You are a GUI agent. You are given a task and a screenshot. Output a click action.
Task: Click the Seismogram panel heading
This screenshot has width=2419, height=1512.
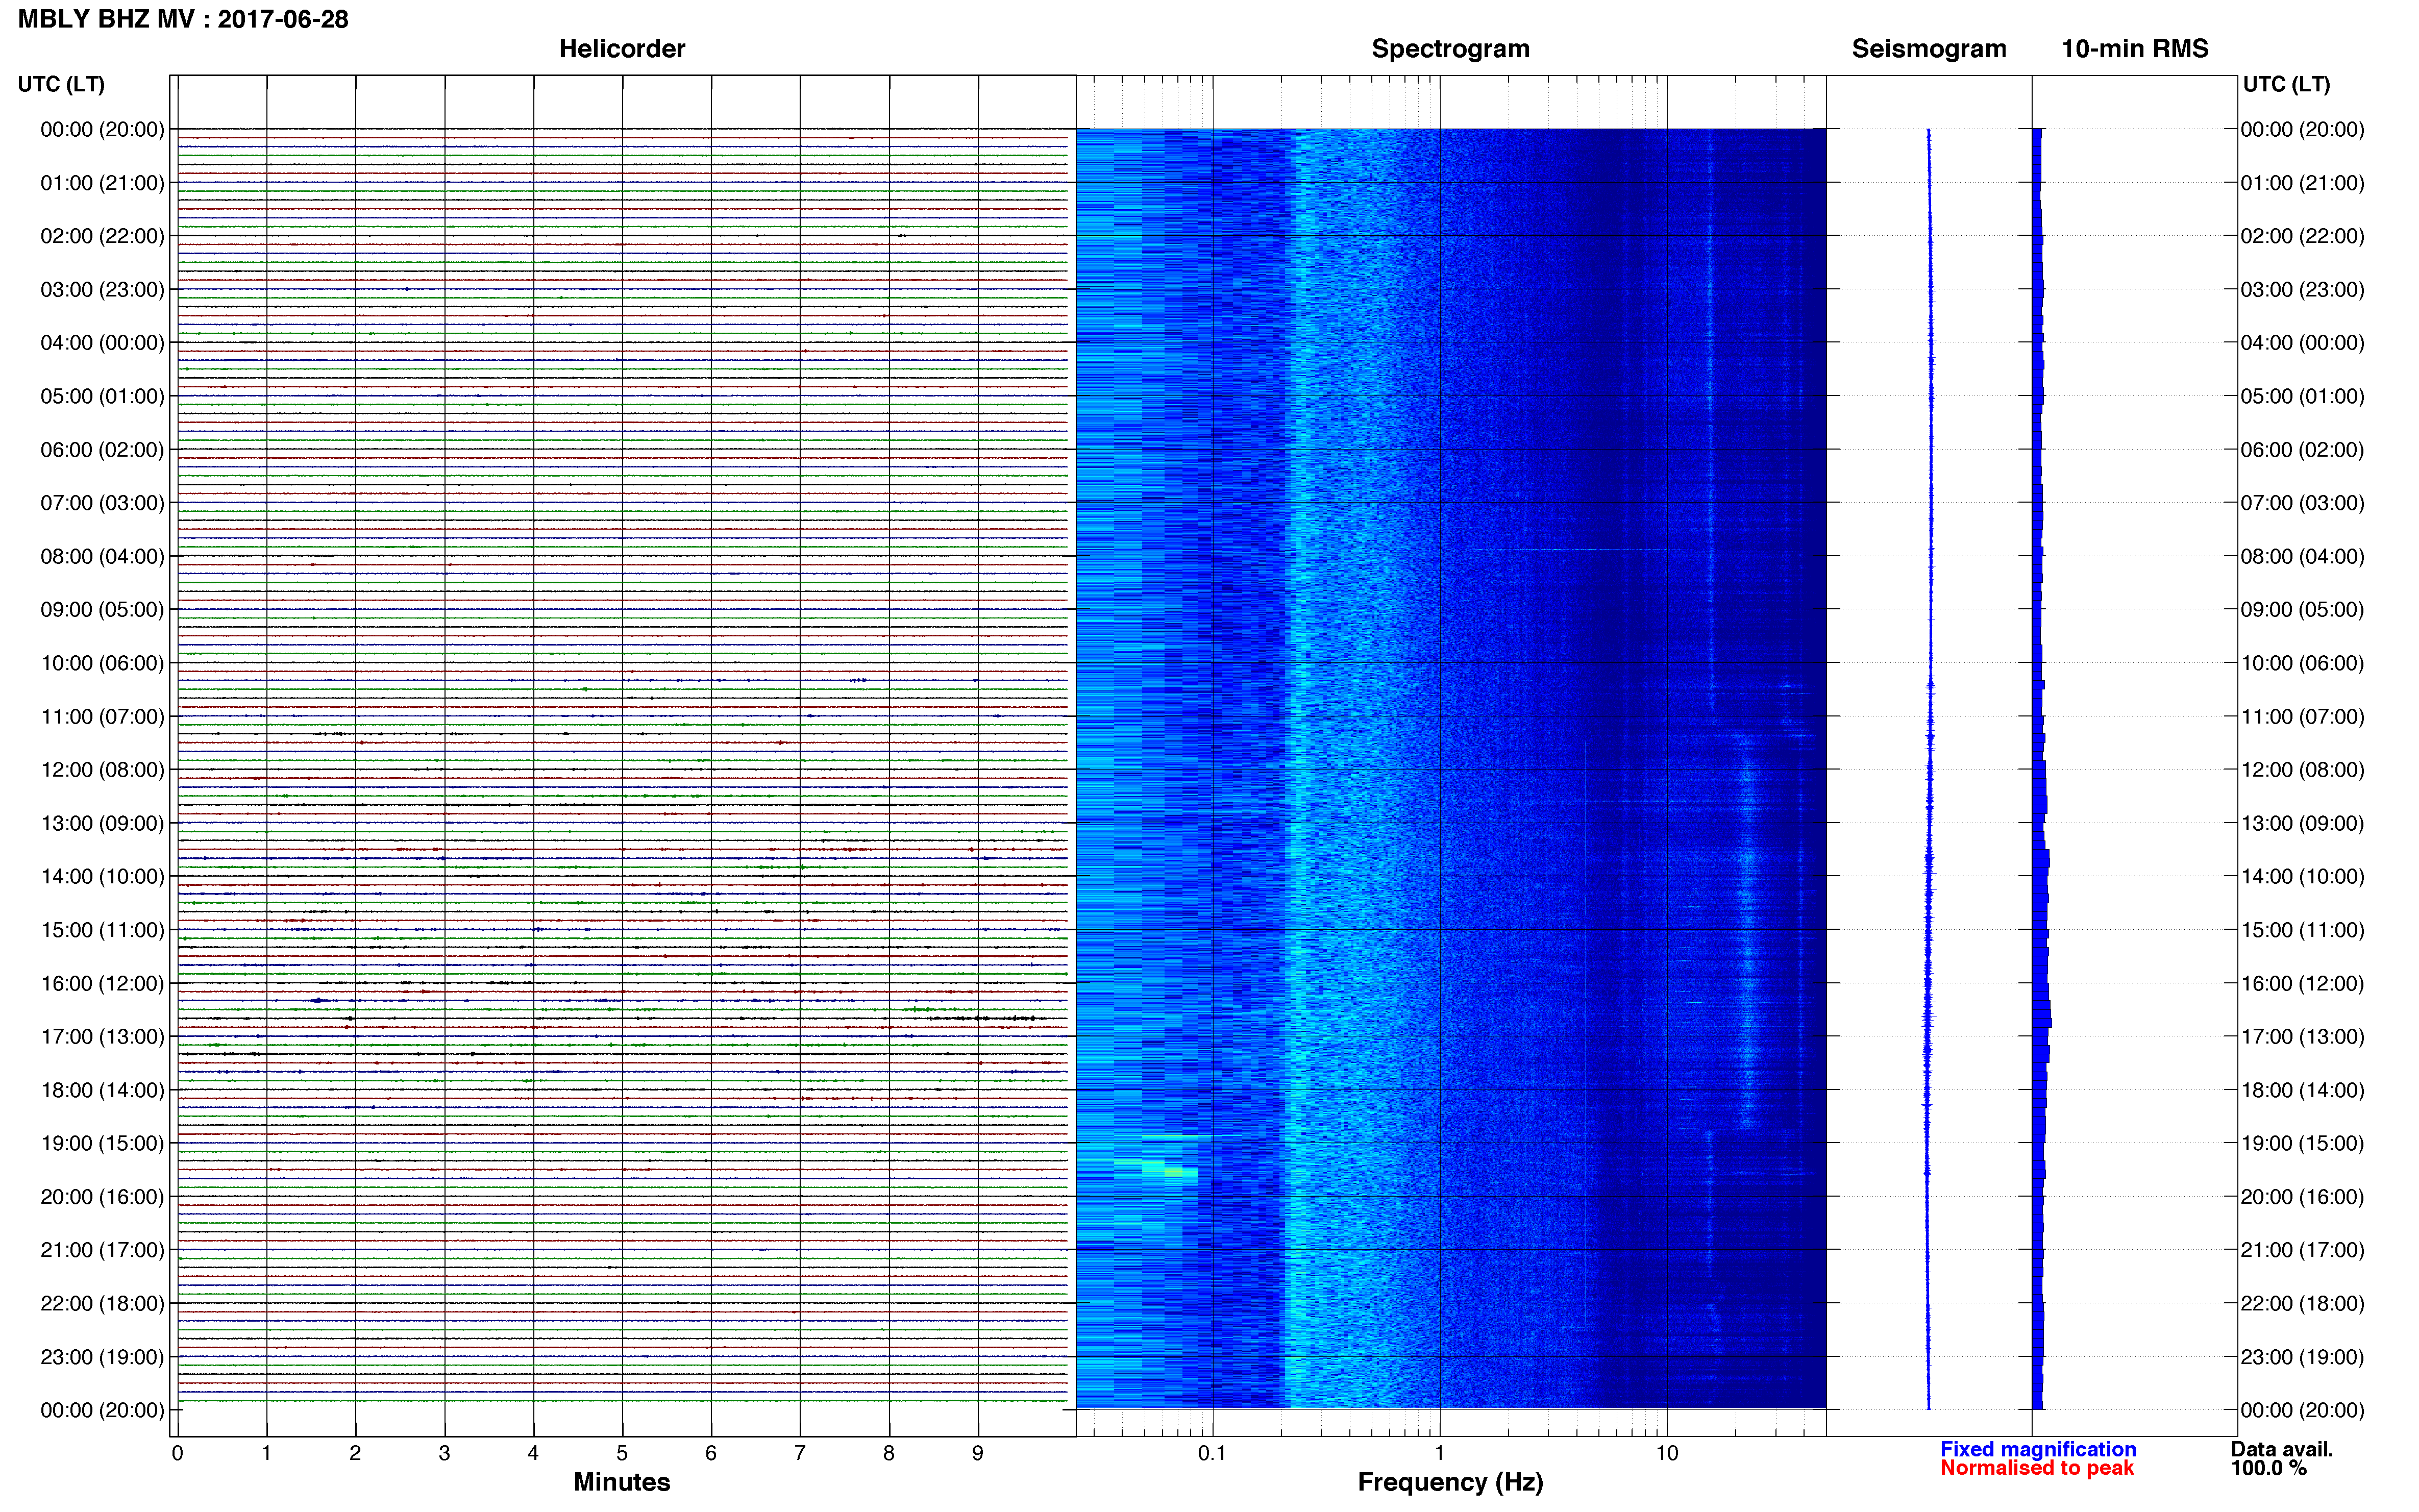(1929, 49)
